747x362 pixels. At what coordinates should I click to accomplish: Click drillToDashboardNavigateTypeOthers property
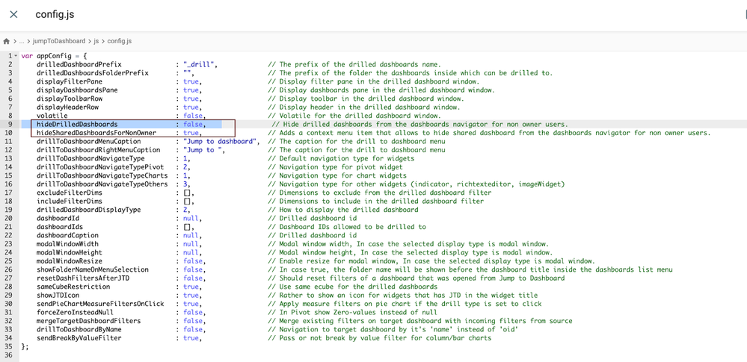coord(102,184)
